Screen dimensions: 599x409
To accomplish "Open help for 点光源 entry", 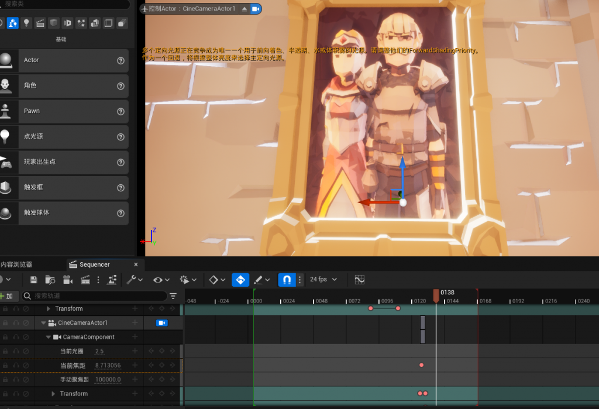I will [x=121, y=137].
